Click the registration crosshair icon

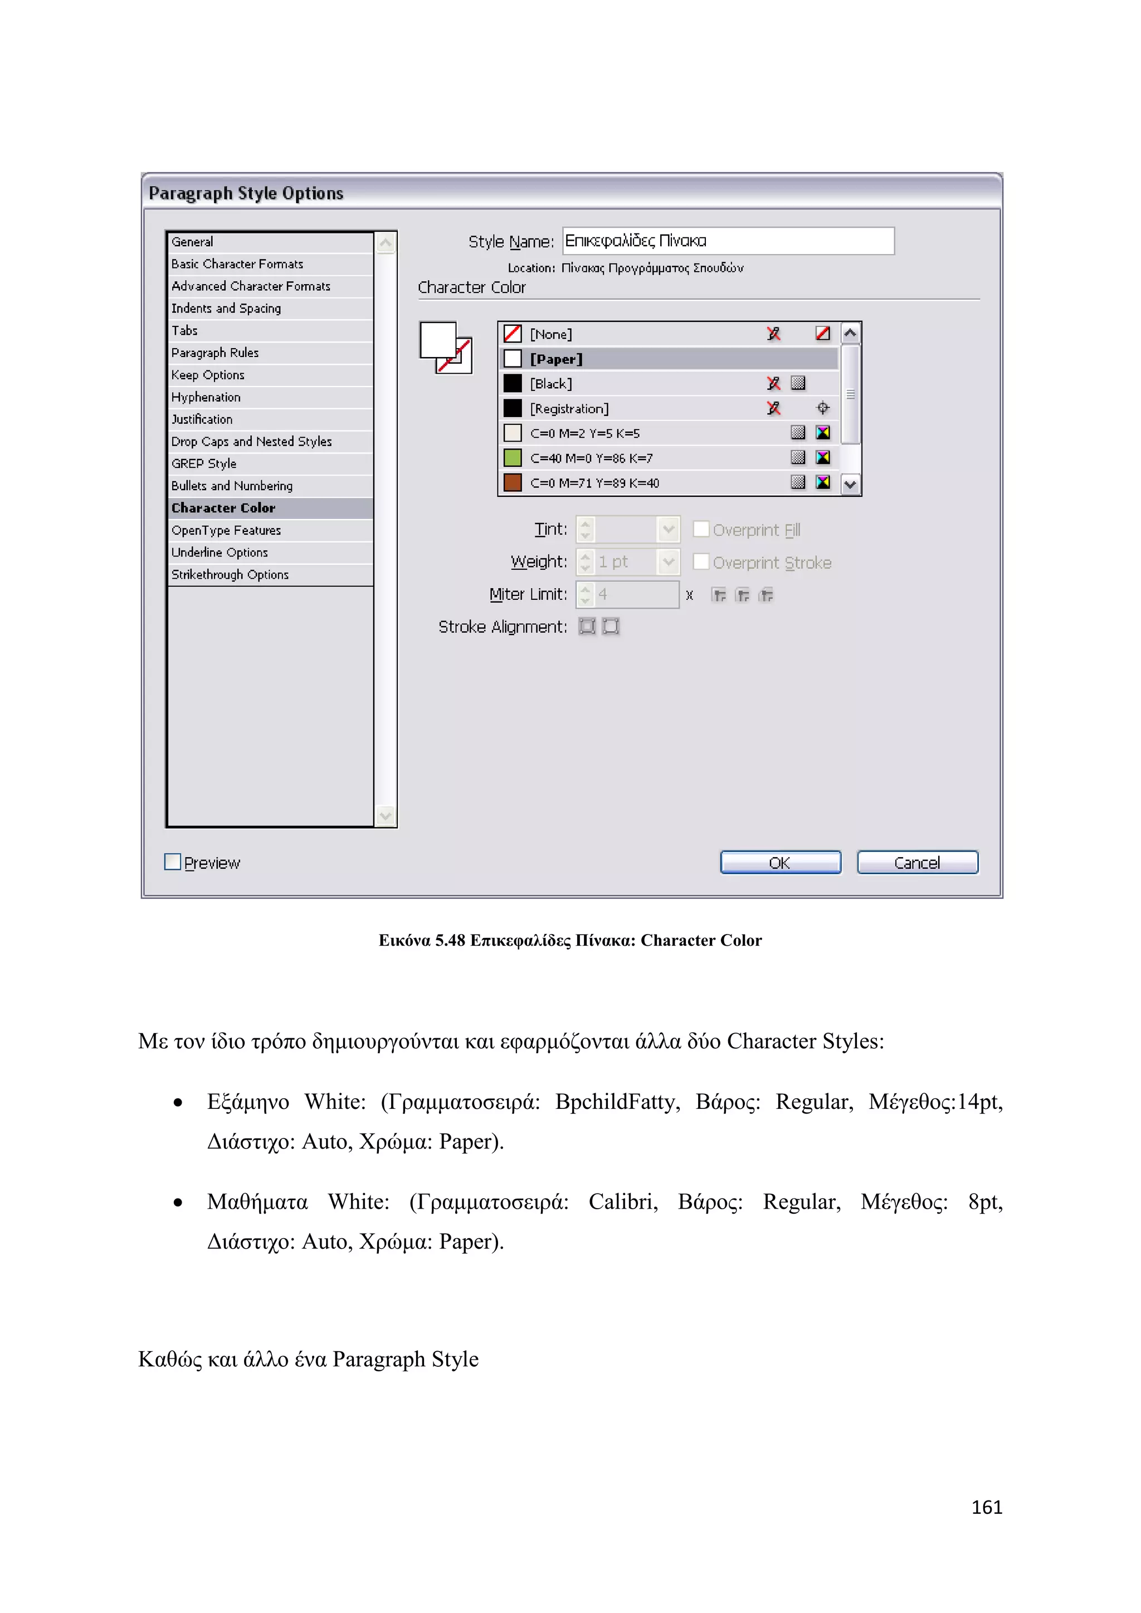pyautogui.click(x=823, y=408)
